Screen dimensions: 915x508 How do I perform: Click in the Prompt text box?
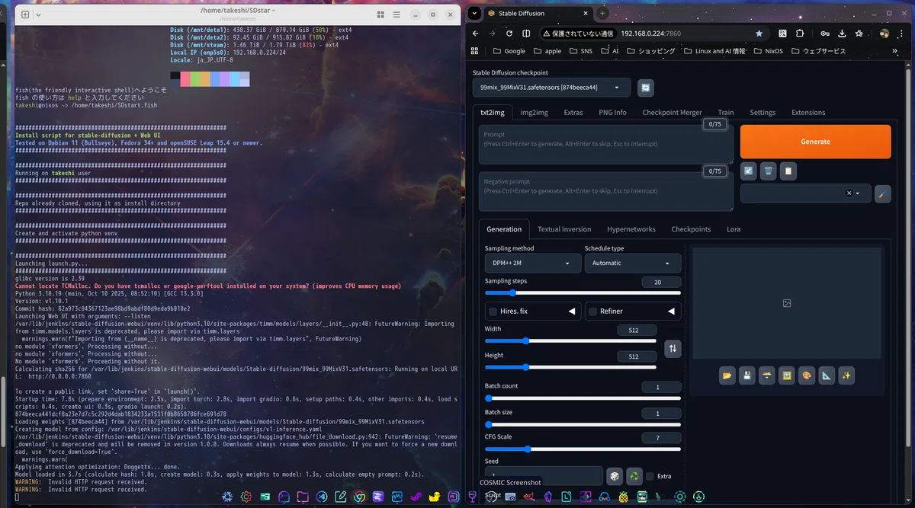pos(605,145)
